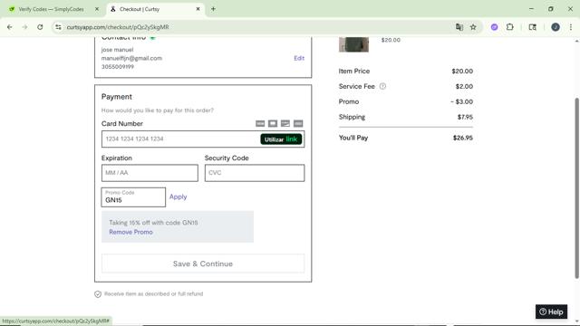This screenshot has width=580, height=326.
Task: Click the browser forward arrow
Action: (24, 27)
